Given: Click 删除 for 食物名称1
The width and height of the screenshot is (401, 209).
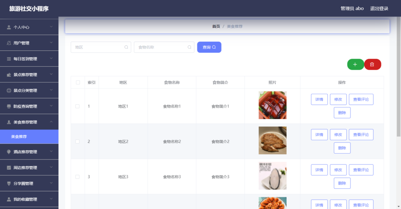Looking at the screenshot, I should click(x=342, y=113).
